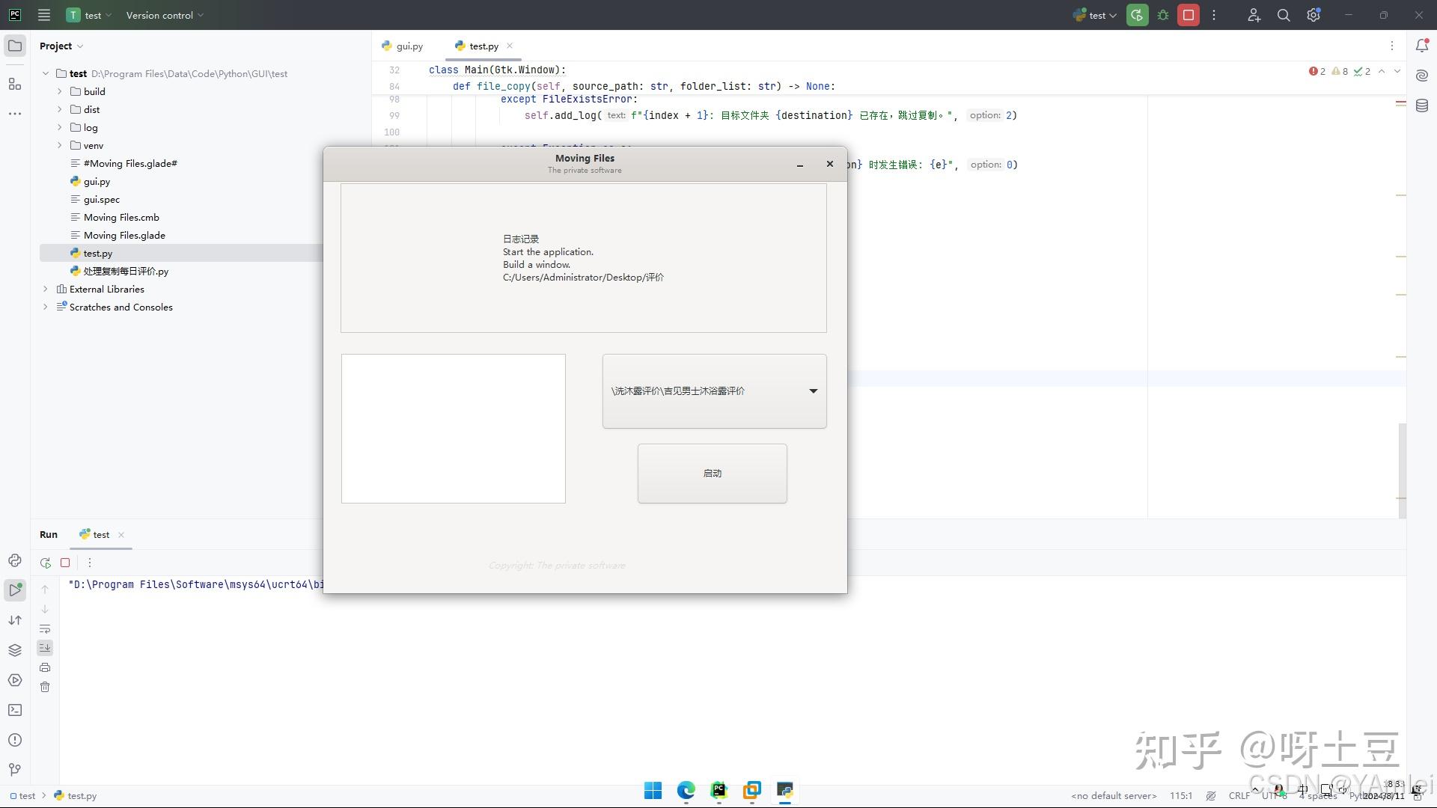This screenshot has height=808, width=1437.
Task: Toggle soft-wrap in the Run console
Action: (45, 628)
